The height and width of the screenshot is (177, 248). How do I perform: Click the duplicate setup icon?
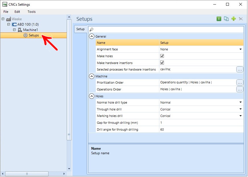click(x=226, y=19)
